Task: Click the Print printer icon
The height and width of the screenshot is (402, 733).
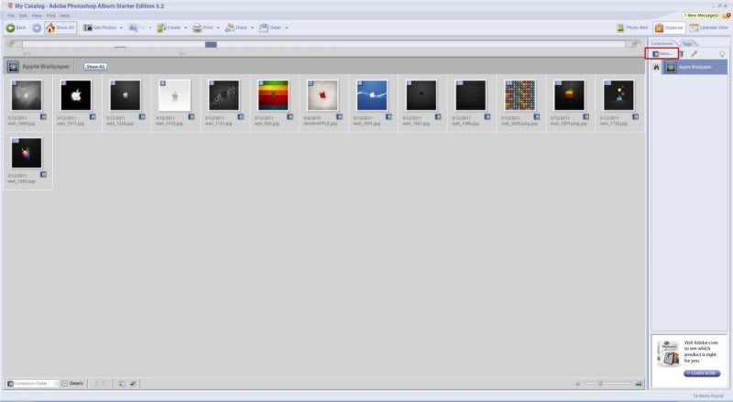Action: coord(197,28)
